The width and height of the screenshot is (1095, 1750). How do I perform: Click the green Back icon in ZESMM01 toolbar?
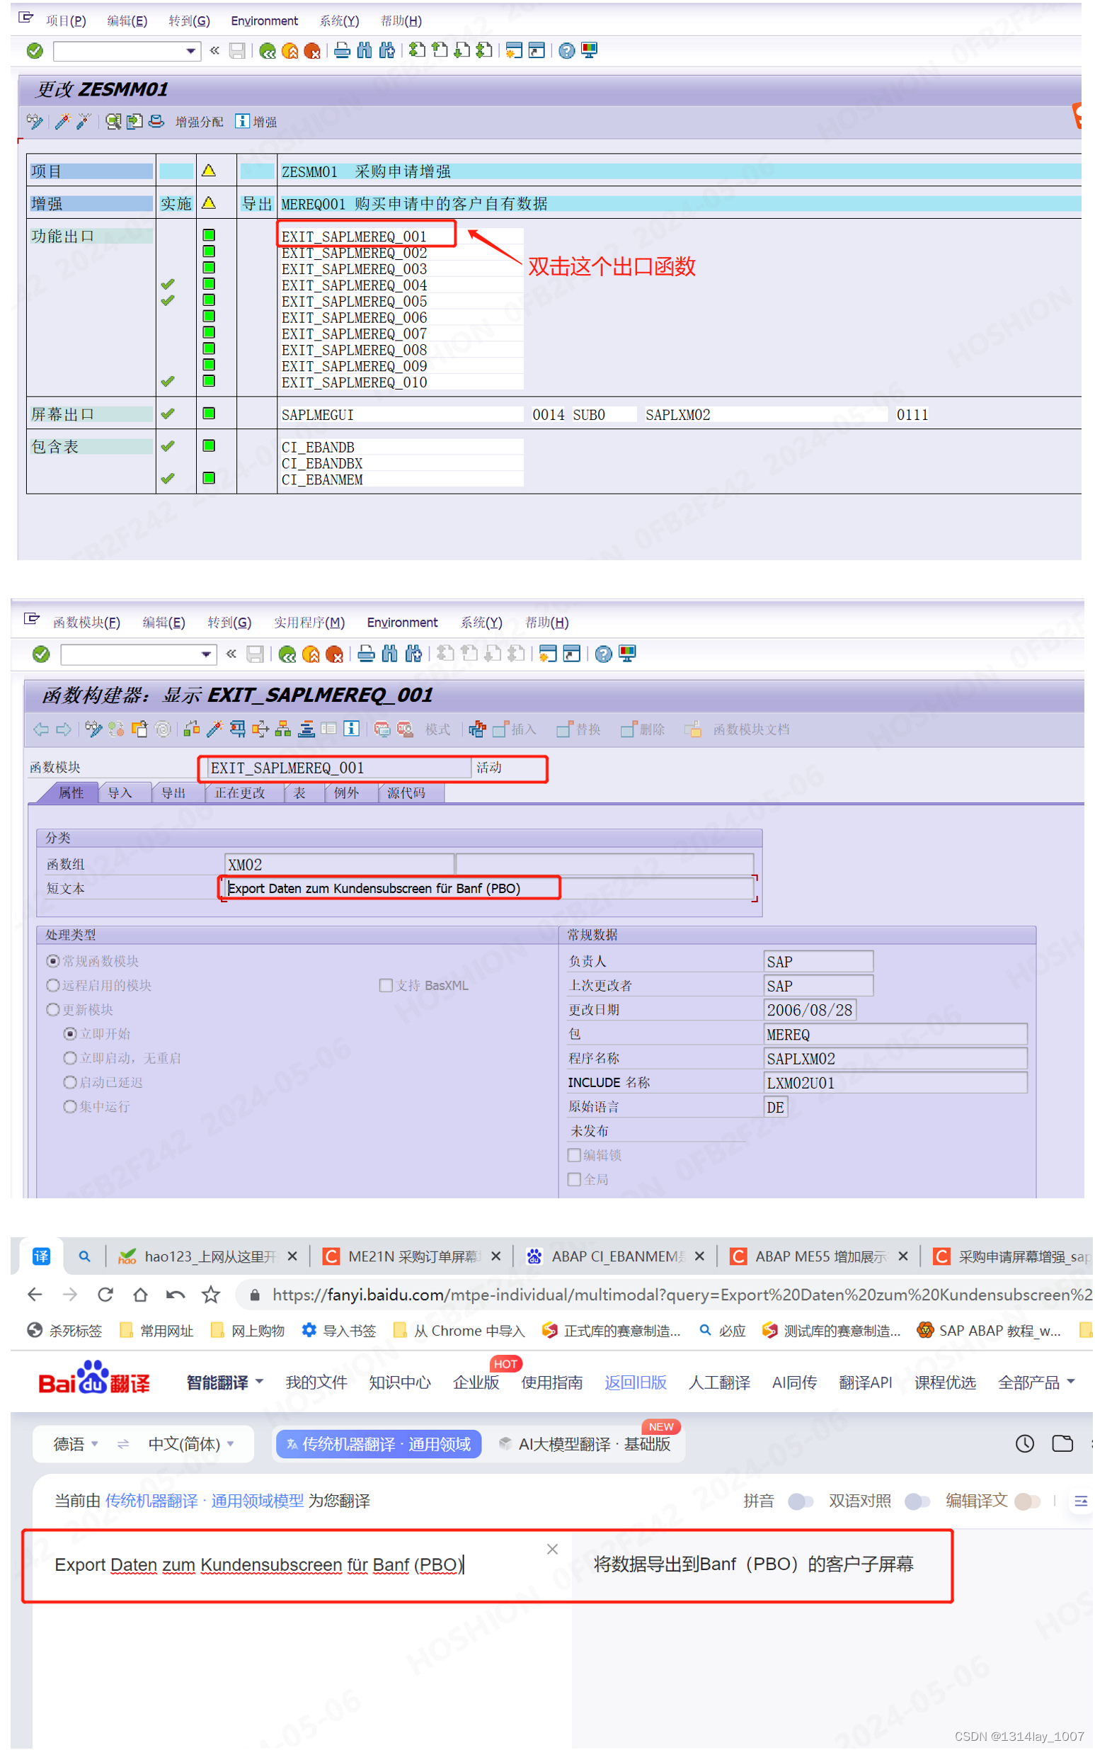268,51
